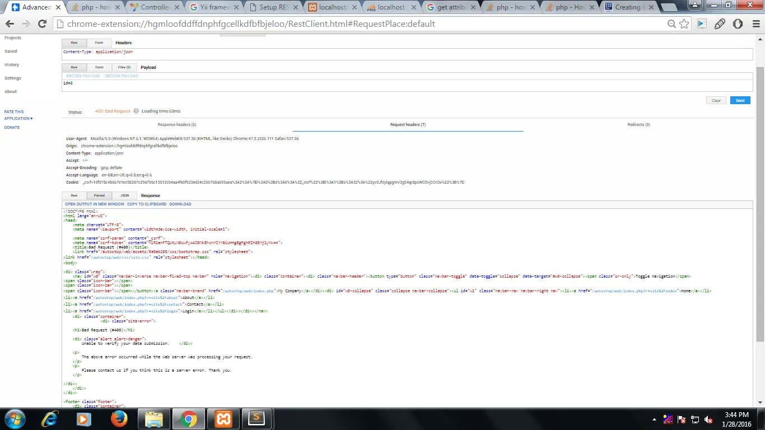
Task: Switch Payload editor to Files (0)
Action: tap(124, 67)
